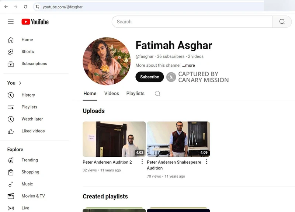Click the '32 views • 11 years ago' text
Screen dimensions: 295x212
coord(102,170)
